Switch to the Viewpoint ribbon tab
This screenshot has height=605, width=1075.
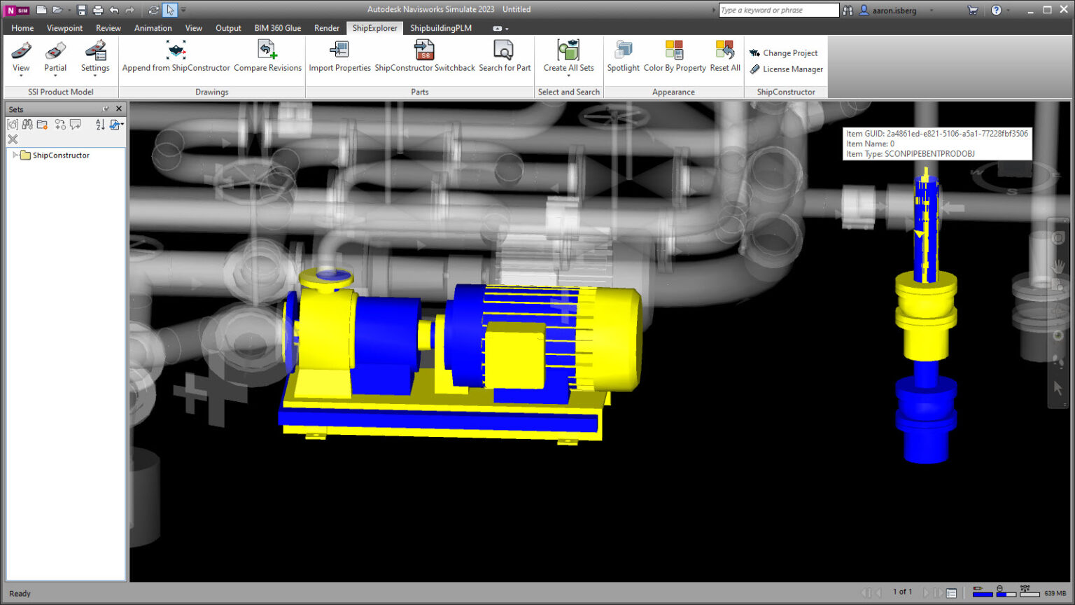[64, 28]
